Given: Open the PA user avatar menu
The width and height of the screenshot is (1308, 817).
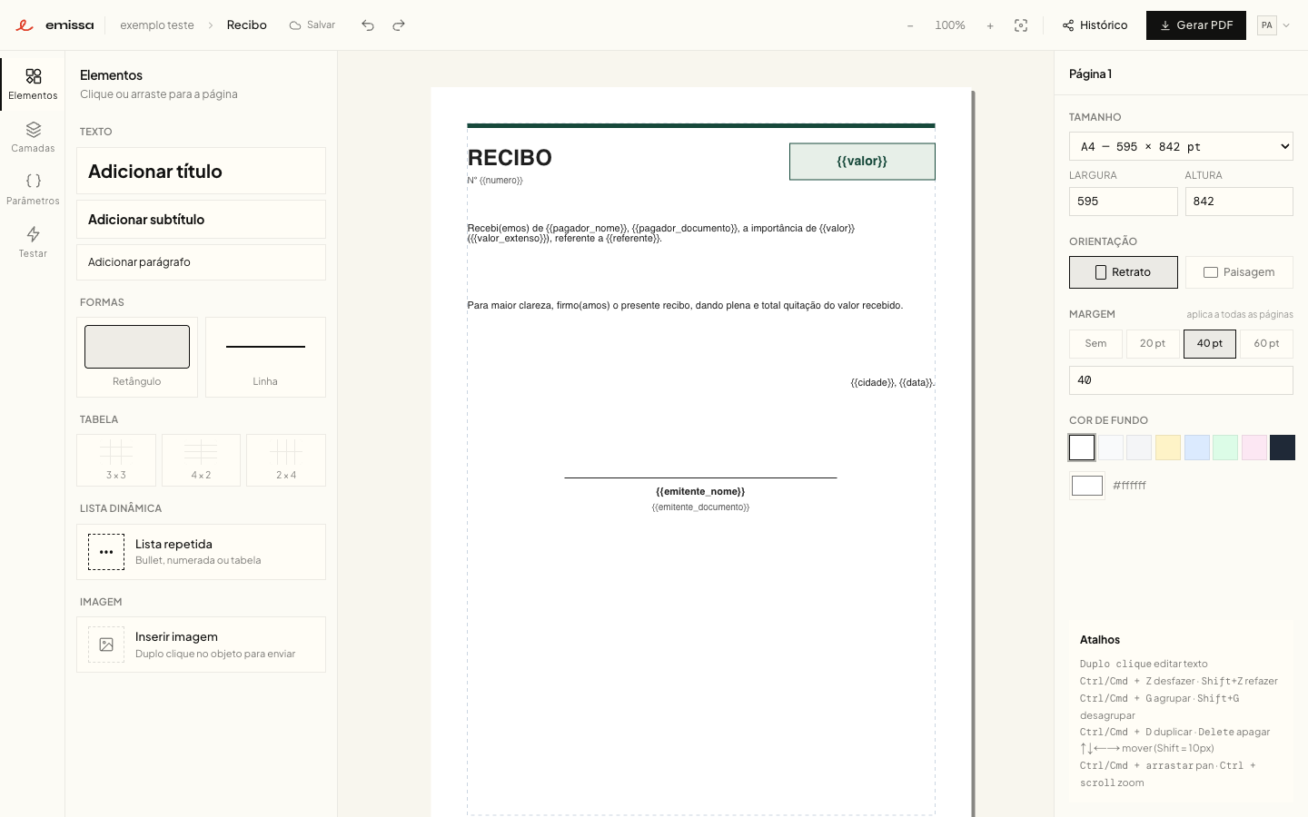Looking at the screenshot, I should click(1274, 25).
